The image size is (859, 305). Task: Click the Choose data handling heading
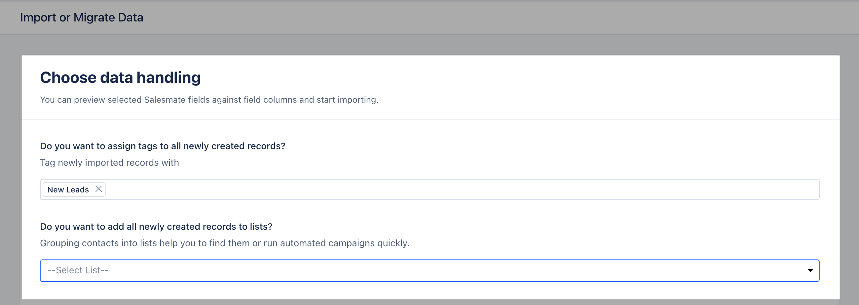click(120, 78)
